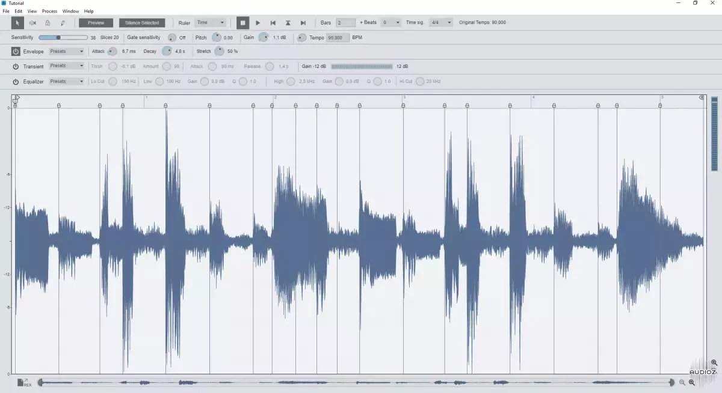Click the Preview button
Viewport: 722px width, 393px height.
(96, 23)
